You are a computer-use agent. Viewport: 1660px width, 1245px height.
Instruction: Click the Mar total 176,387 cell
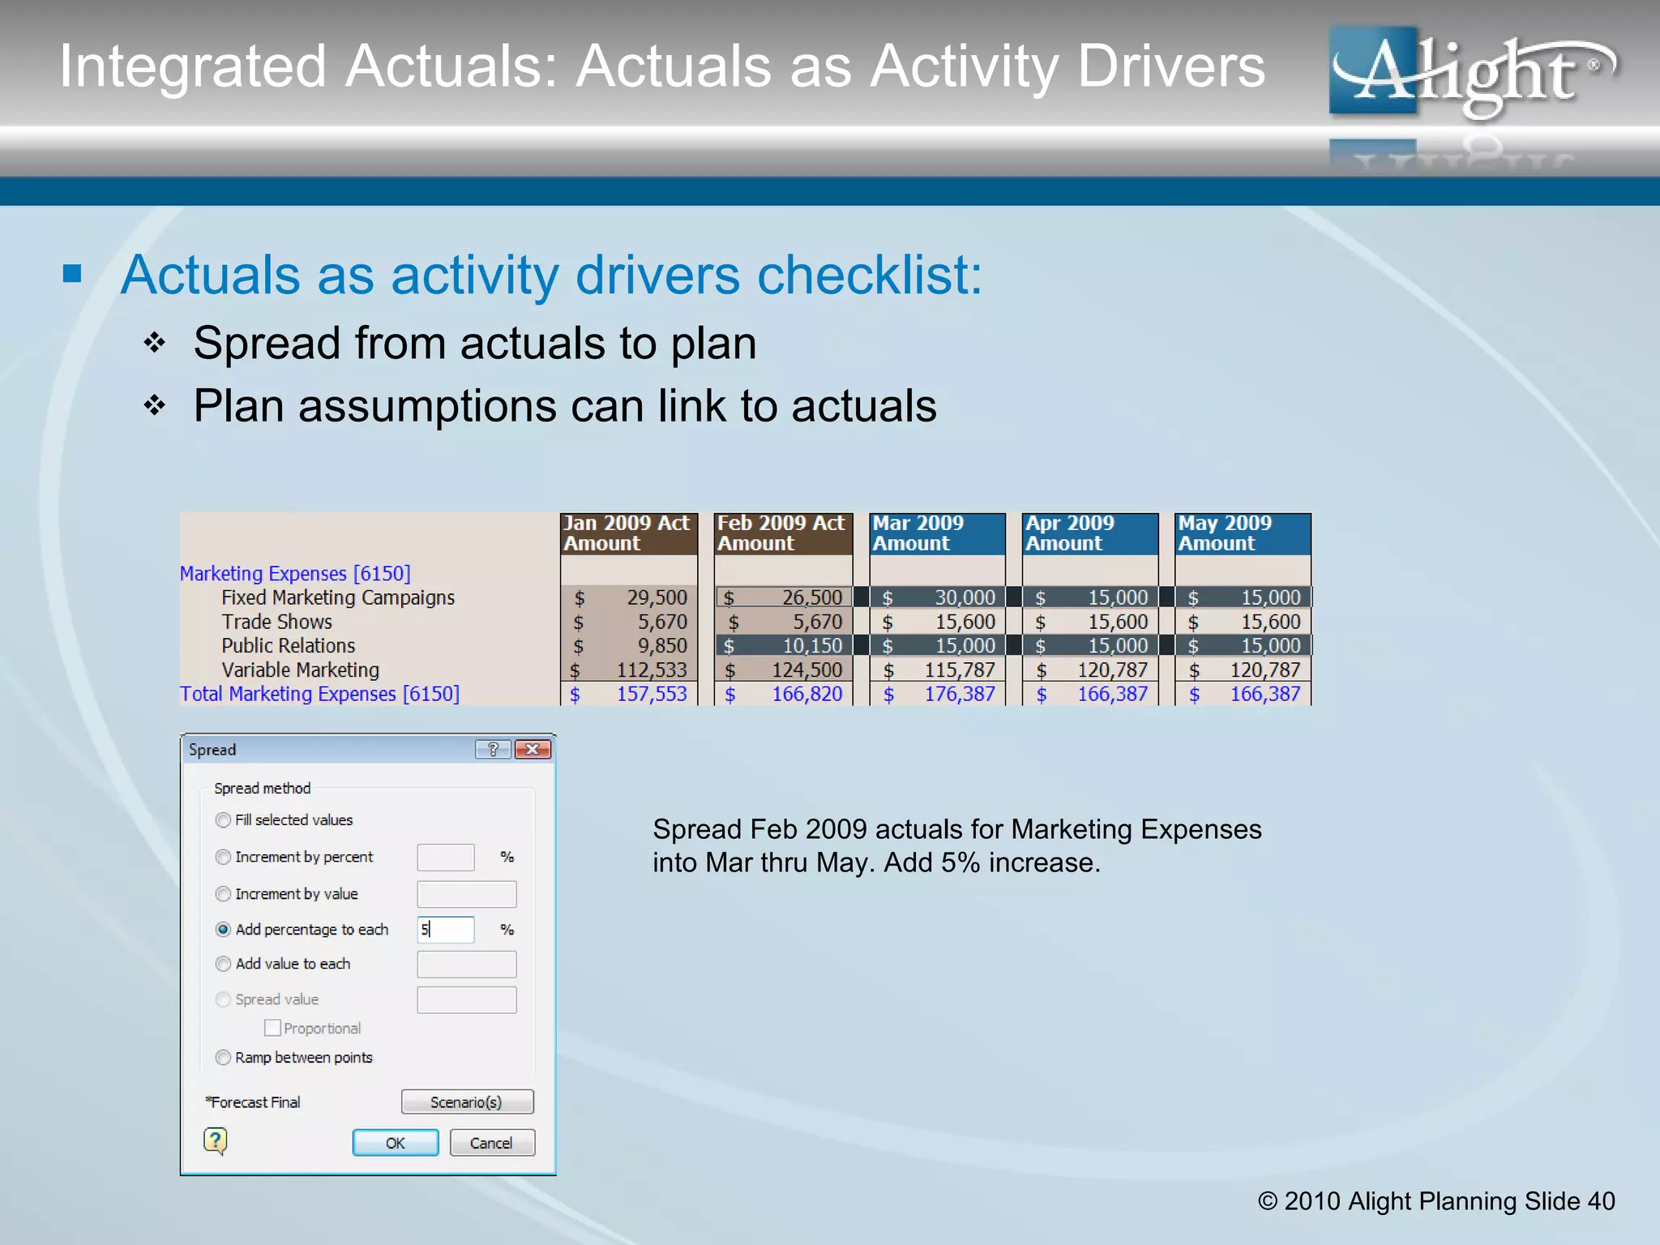click(x=937, y=694)
